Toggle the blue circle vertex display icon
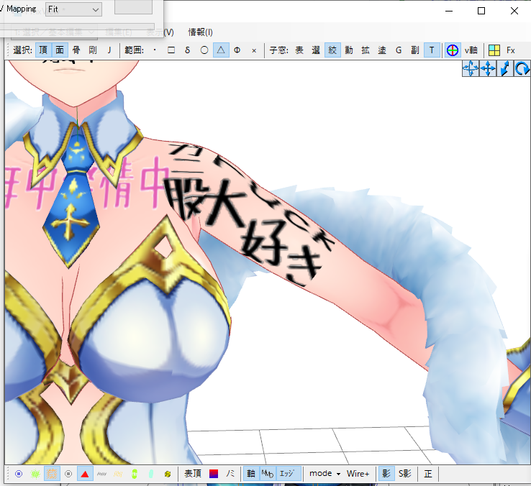Screen dimensions: 531x486 pos(19,474)
